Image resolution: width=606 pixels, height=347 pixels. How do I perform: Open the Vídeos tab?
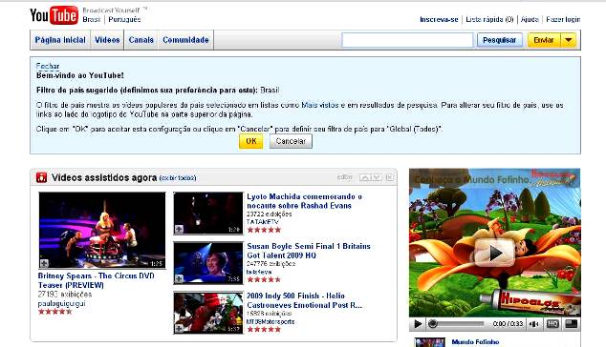107,40
